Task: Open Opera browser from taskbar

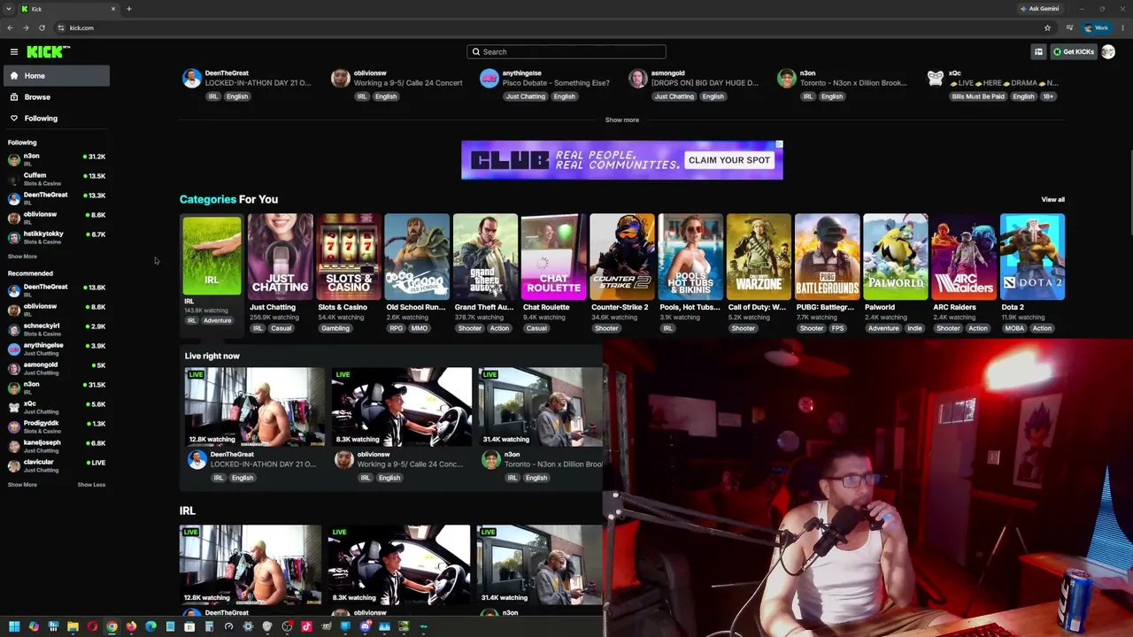Action: [x=92, y=627]
